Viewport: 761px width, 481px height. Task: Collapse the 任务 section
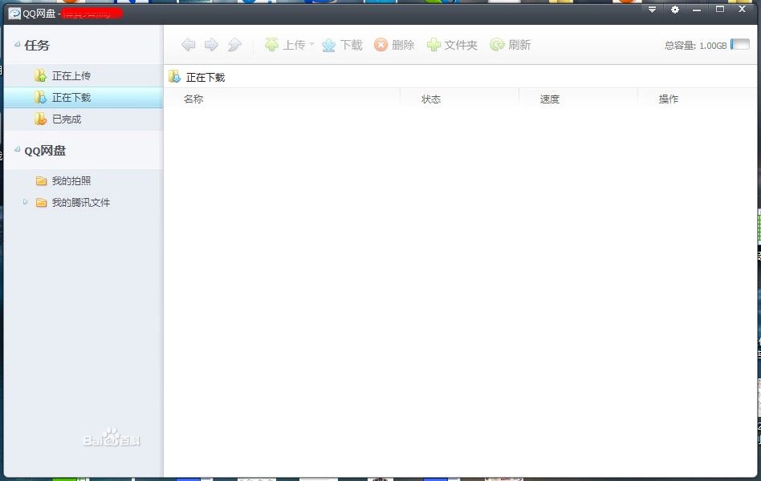(x=18, y=46)
